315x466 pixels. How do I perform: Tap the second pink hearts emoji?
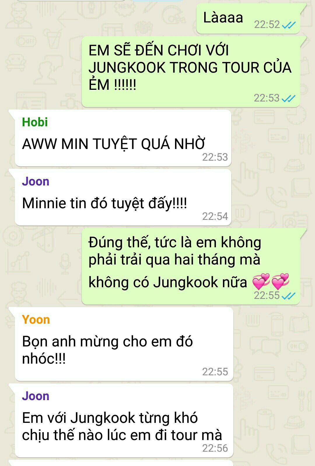coord(280,281)
